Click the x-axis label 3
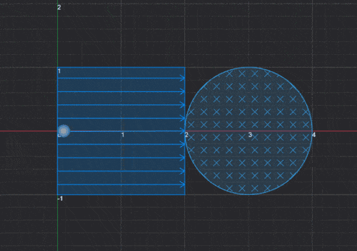Screen dimensions: 357x251 click(250, 135)
